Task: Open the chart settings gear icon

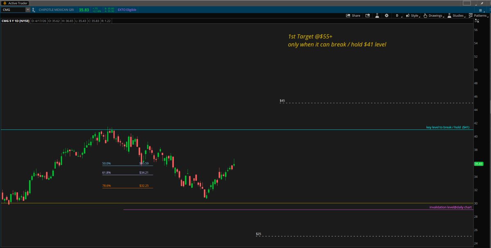Action: click(387, 15)
